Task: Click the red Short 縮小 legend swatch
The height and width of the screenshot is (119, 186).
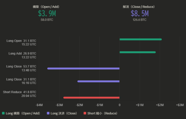Action: click(85, 113)
